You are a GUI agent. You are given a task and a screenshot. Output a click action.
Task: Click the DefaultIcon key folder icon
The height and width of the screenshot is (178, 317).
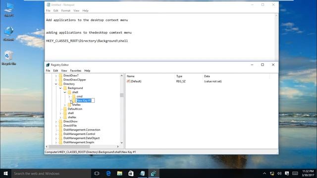coord(65,109)
